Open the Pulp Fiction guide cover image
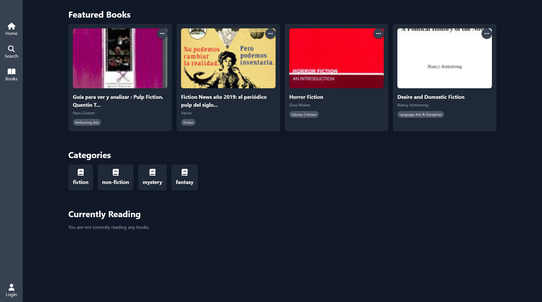The height and width of the screenshot is (302, 542). pos(120,58)
